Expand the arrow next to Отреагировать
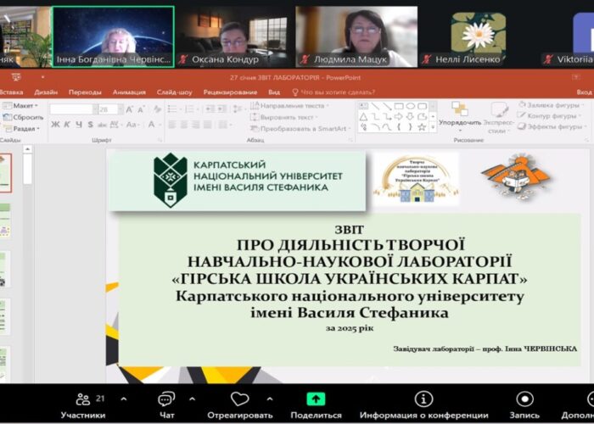The height and width of the screenshot is (424, 594). [270, 399]
